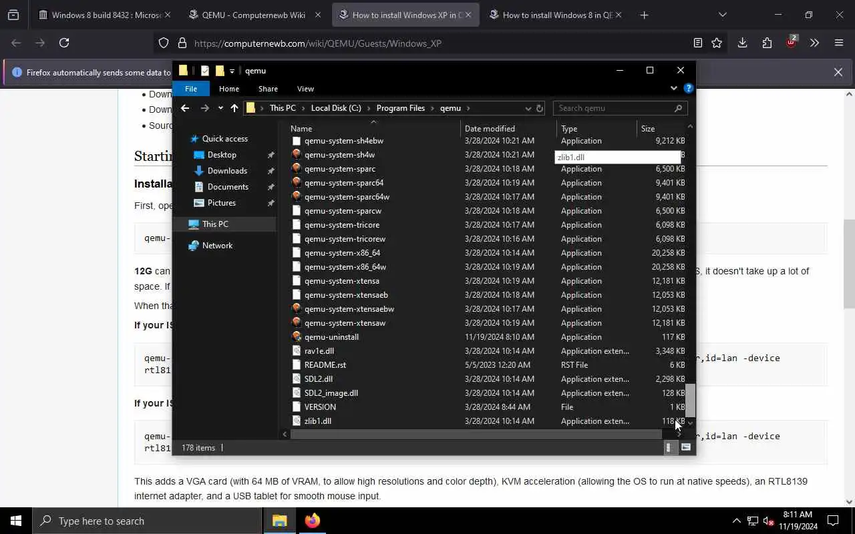List all Firefox tabs dropdown arrow
This screenshot has width=855, height=534.
722,15
